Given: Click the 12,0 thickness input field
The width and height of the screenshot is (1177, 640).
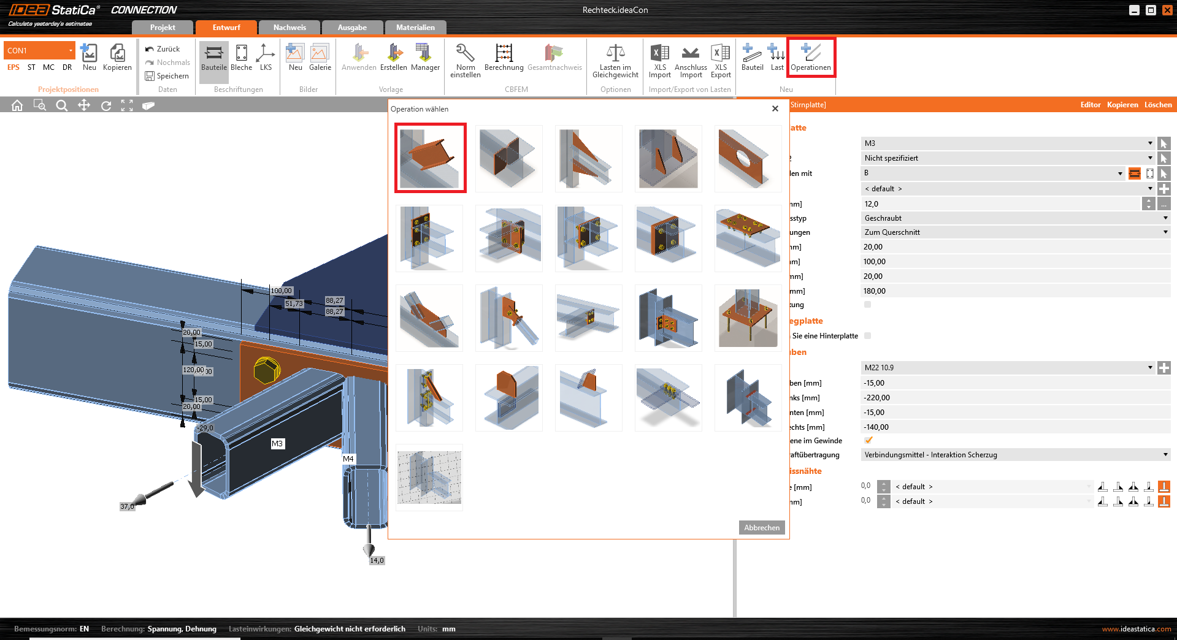Looking at the screenshot, I should pyautogui.click(x=1000, y=204).
